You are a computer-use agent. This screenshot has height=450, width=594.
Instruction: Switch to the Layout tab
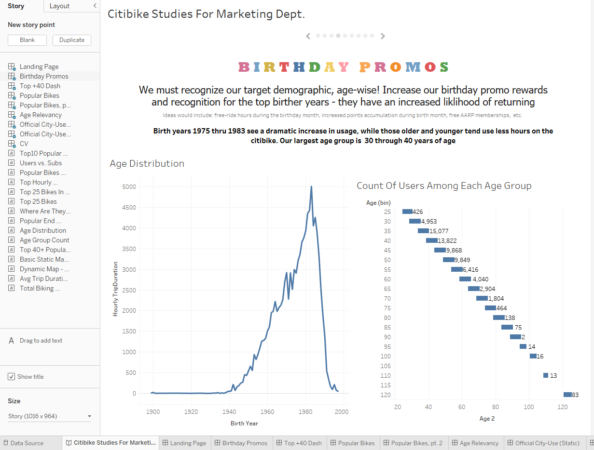coord(59,6)
